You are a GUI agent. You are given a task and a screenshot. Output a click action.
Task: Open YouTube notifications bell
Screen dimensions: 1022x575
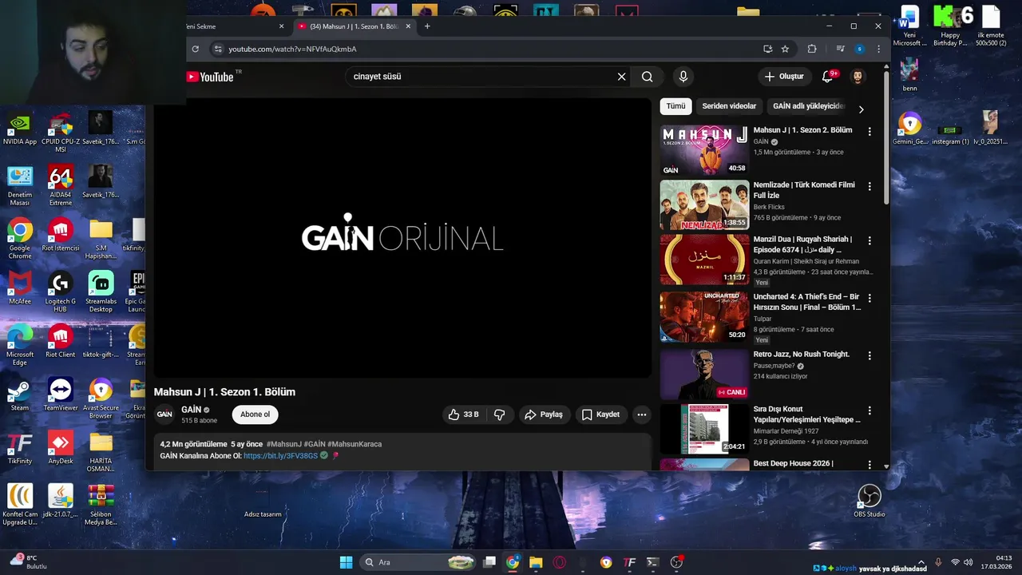click(828, 77)
